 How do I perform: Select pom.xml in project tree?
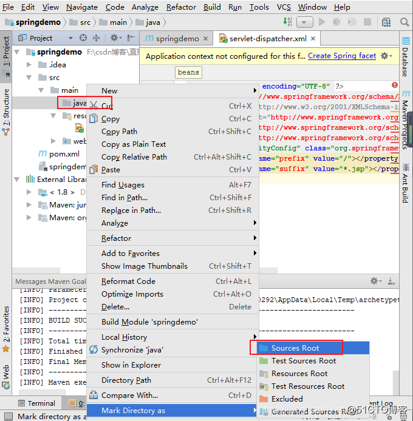point(64,154)
